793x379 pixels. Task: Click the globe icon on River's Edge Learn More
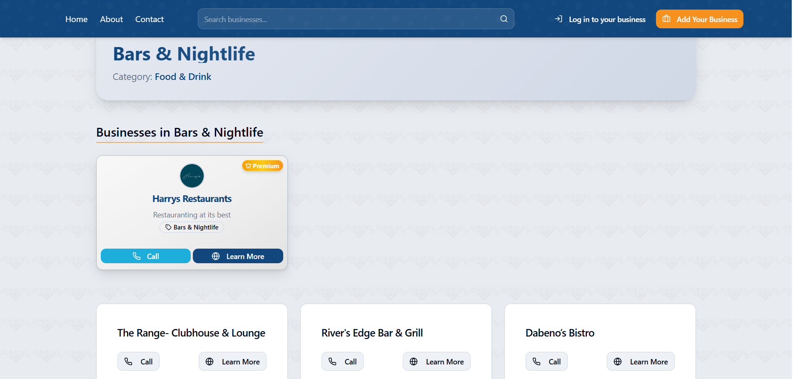pos(414,362)
